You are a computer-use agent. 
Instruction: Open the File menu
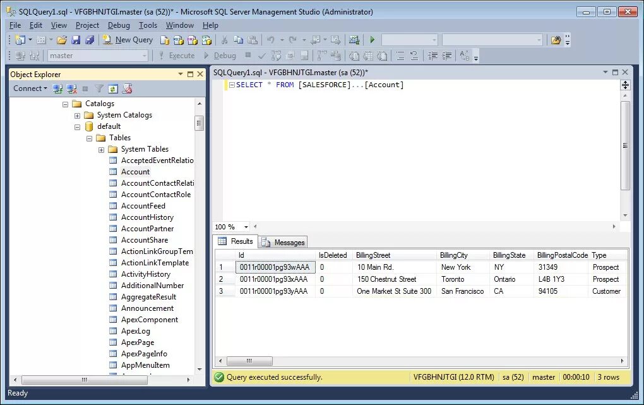pyautogui.click(x=15, y=25)
